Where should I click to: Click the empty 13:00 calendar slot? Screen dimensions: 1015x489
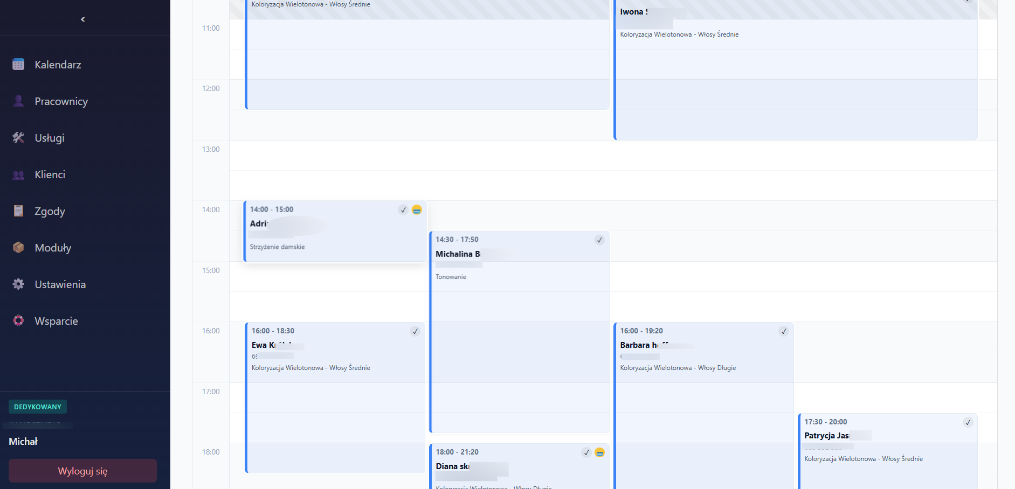click(612, 156)
